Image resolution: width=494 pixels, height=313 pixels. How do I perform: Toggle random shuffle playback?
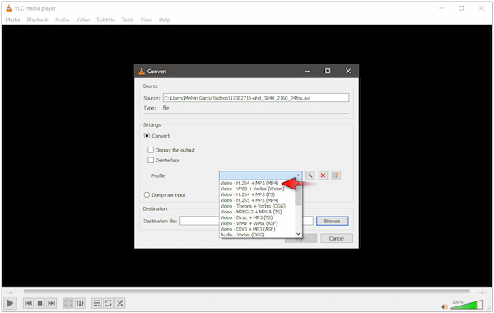pos(120,303)
